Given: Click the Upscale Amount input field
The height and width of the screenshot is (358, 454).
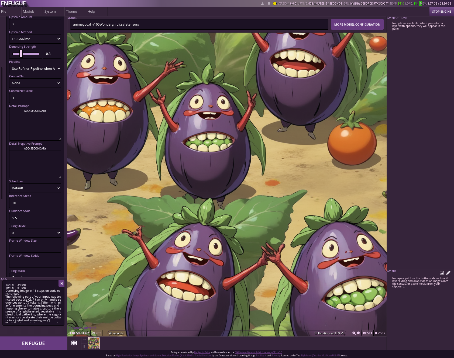Looking at the screenshot, I should (x=35, y=24).
